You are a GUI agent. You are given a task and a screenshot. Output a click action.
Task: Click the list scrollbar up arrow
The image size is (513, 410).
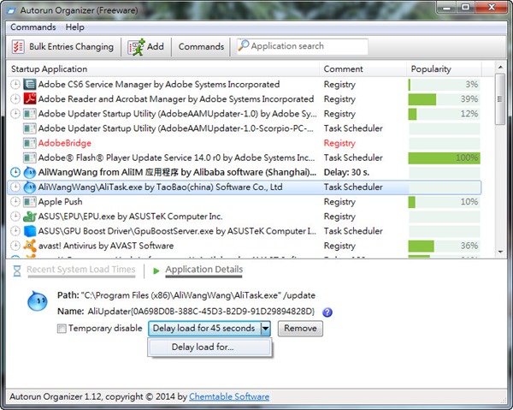click(x=500, y=68)
